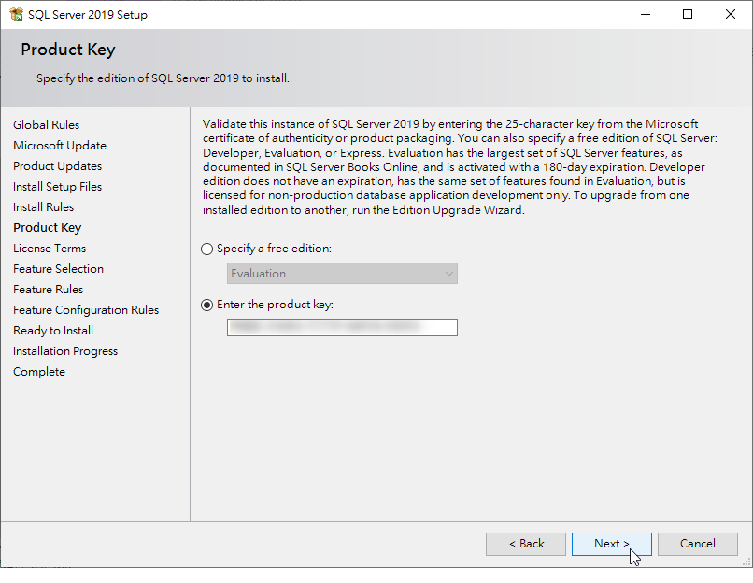Minimize the SQL Server 2019 Setup window
The height and width of the screenshot is (583, 753).
tap(646, 14)
